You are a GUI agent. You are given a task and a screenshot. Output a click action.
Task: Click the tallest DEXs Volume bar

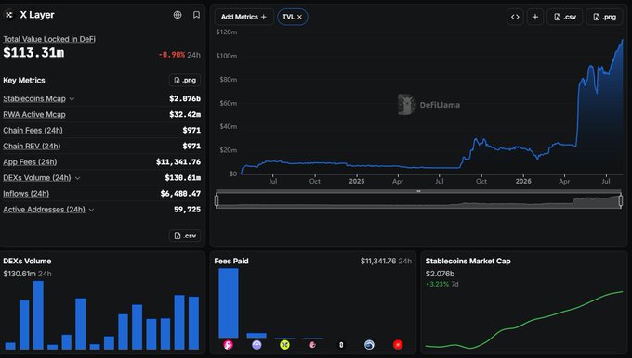[x=38, y=315]
